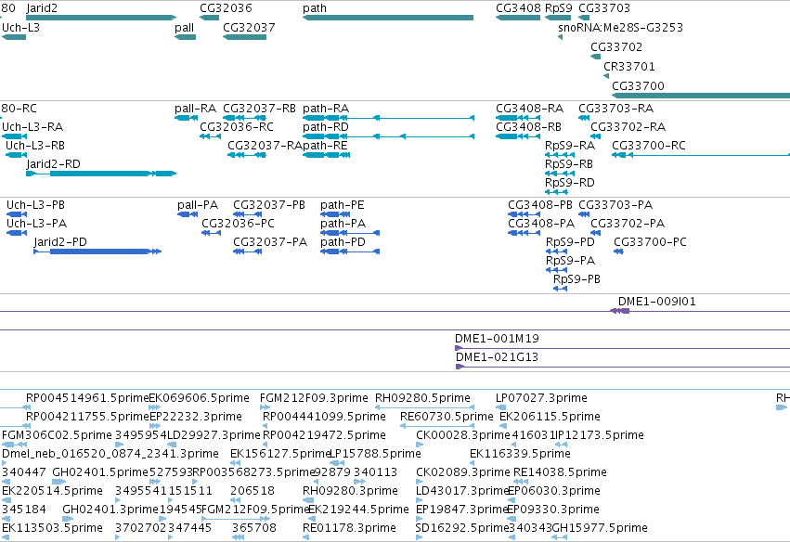
Task: Open the CG32036-RC transcript
Action: click(210, 136)
